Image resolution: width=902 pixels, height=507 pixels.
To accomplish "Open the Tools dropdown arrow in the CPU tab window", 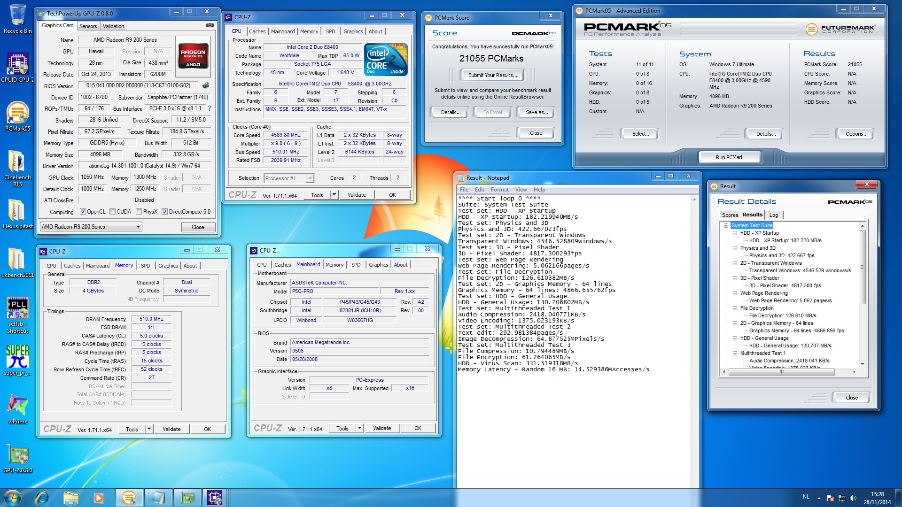I will click(x=334, y=195).
